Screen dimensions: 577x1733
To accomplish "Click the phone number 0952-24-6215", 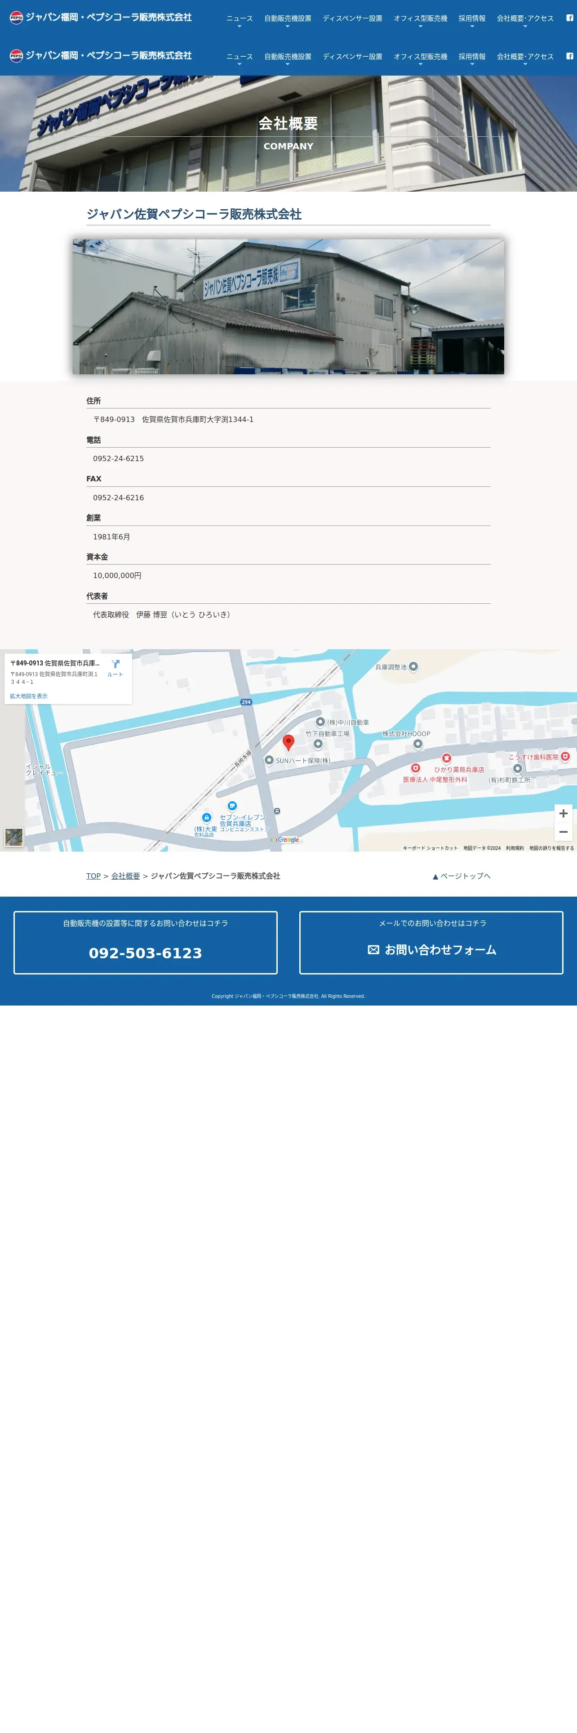I will (x=118, y=459).
